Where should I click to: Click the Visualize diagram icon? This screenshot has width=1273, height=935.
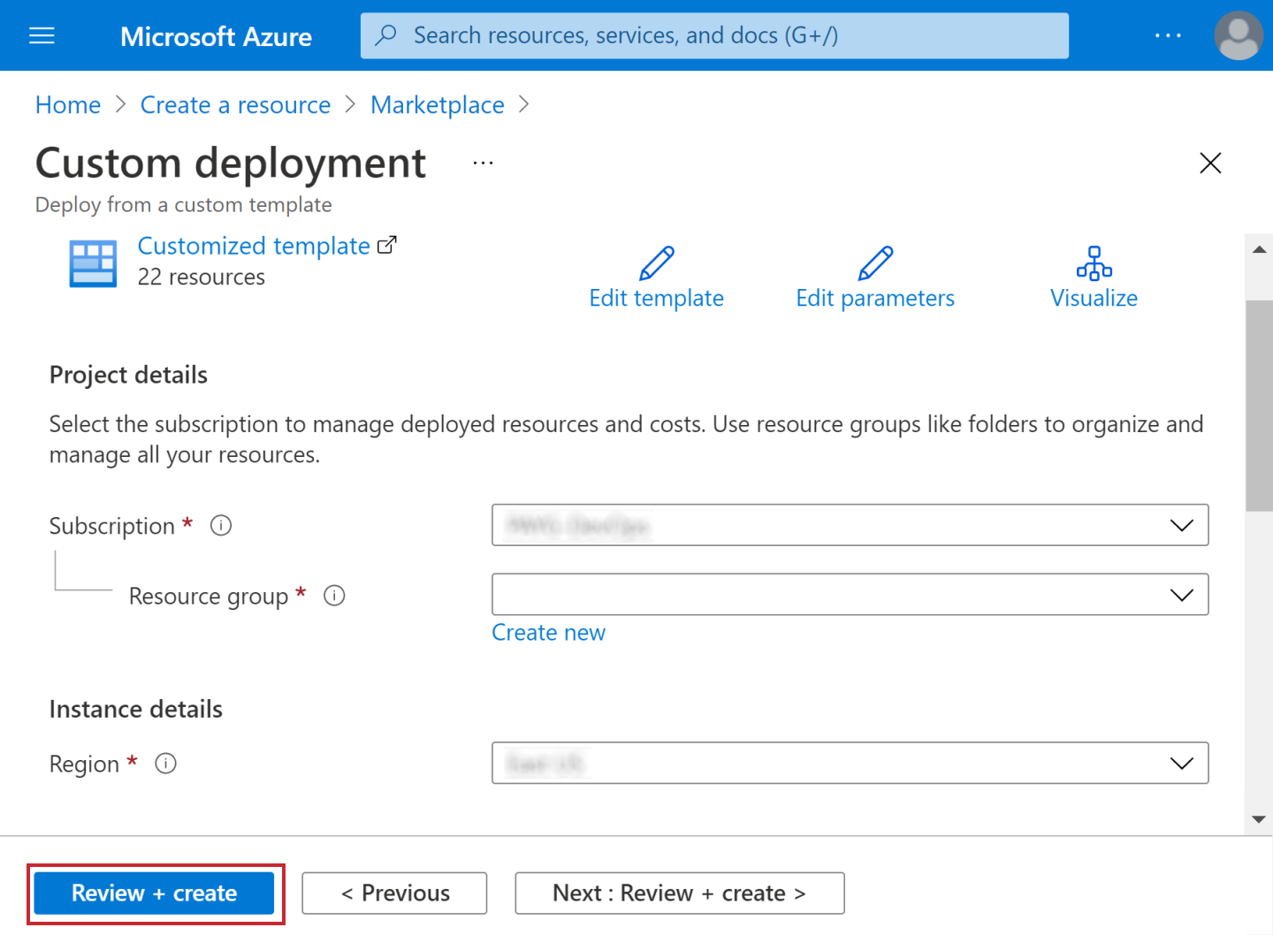click(x=1094, y=263)
